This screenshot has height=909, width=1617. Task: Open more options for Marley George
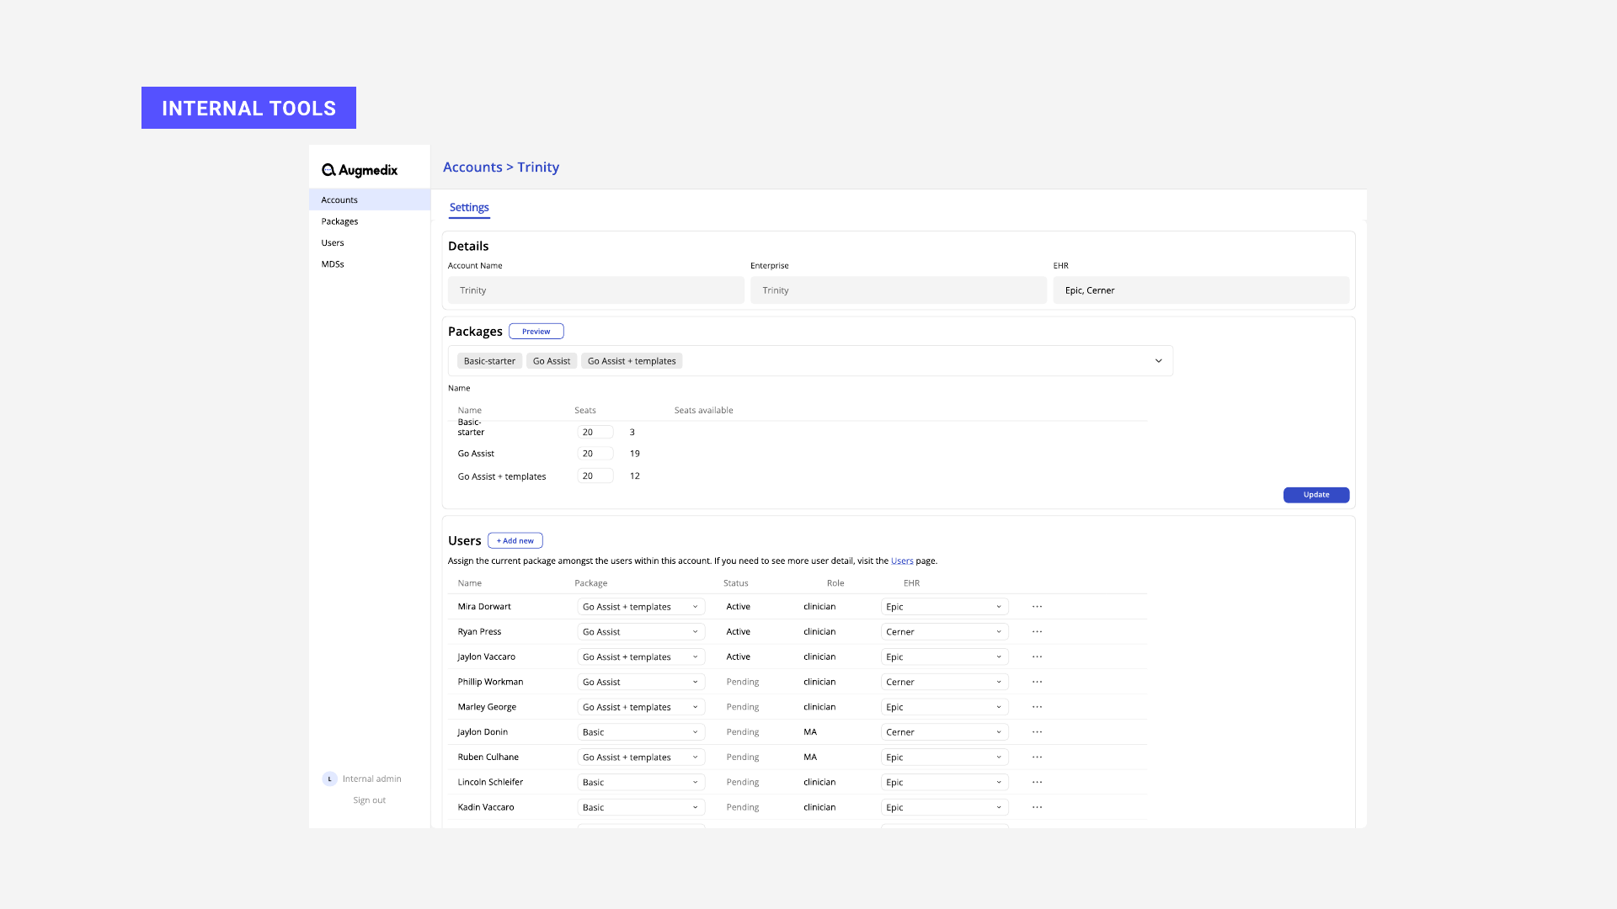[1037, 707]
